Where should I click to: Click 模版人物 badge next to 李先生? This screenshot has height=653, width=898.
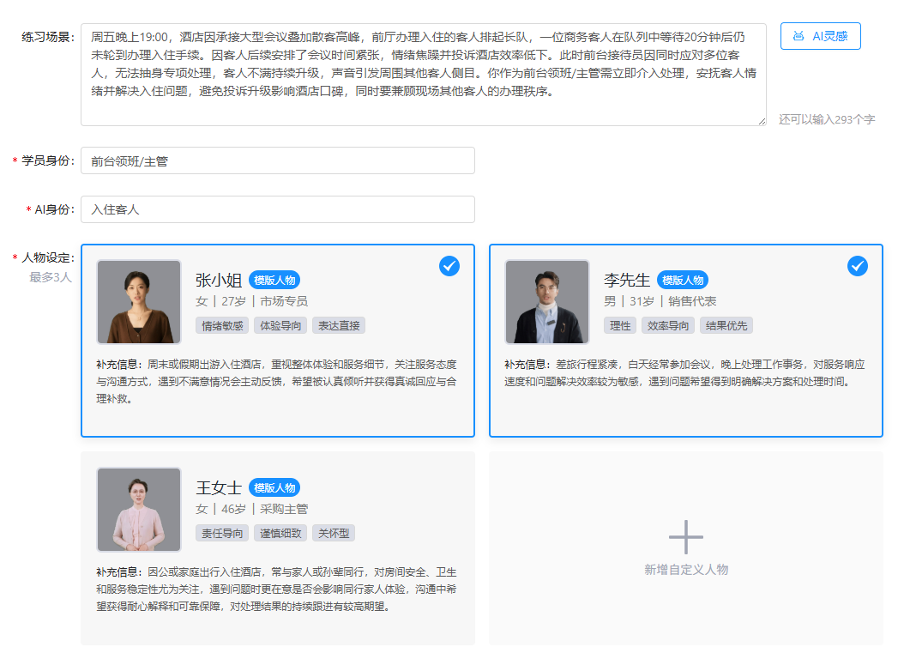coord(683,281)
